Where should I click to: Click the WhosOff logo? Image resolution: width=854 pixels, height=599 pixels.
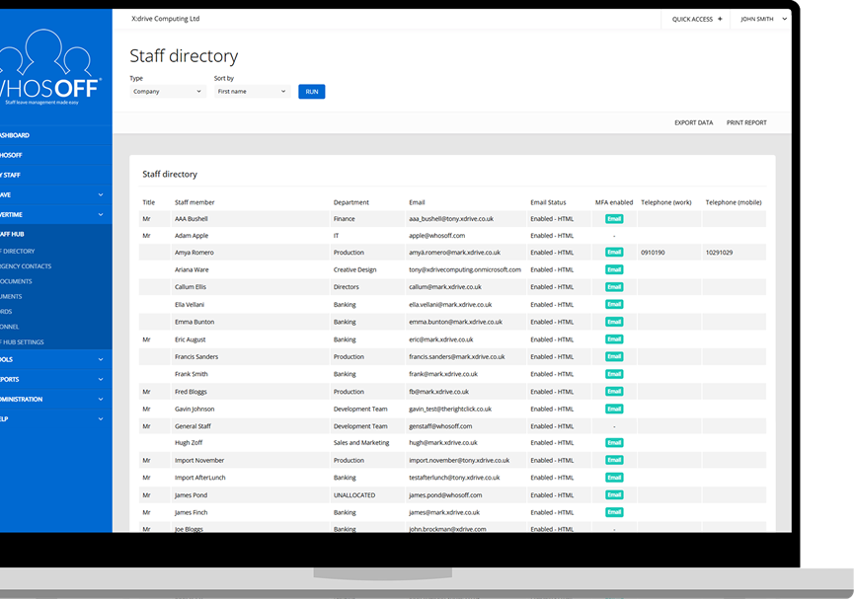click(x=50, y=66)
